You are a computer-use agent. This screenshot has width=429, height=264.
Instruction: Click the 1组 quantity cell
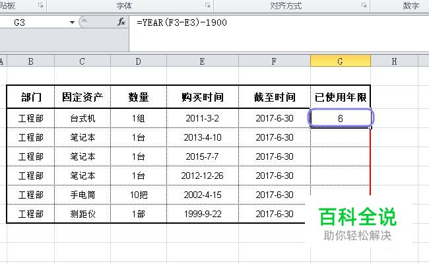(x=139, y=118)
